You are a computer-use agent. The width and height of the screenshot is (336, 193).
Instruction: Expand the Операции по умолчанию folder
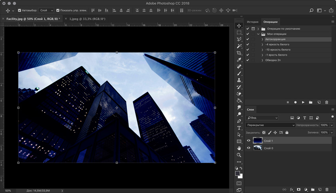(258, 29)
